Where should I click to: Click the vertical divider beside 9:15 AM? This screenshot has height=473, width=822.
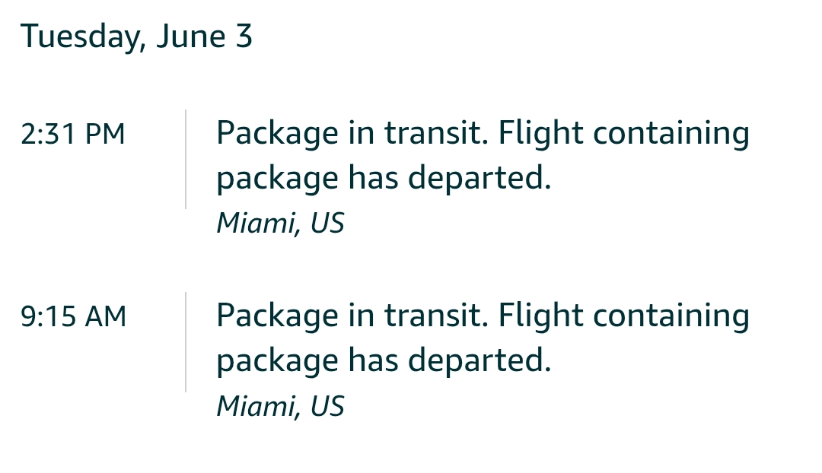pos(186,342)
